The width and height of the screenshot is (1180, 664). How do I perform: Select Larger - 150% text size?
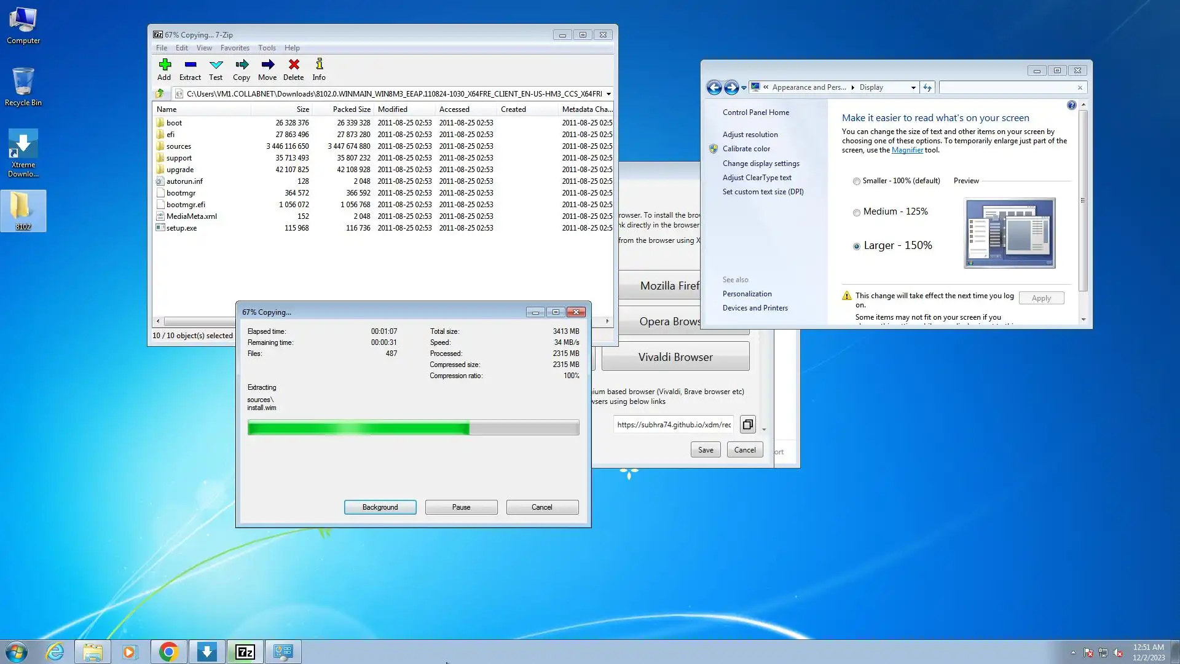pyautogui.click(x=856, y=247)
